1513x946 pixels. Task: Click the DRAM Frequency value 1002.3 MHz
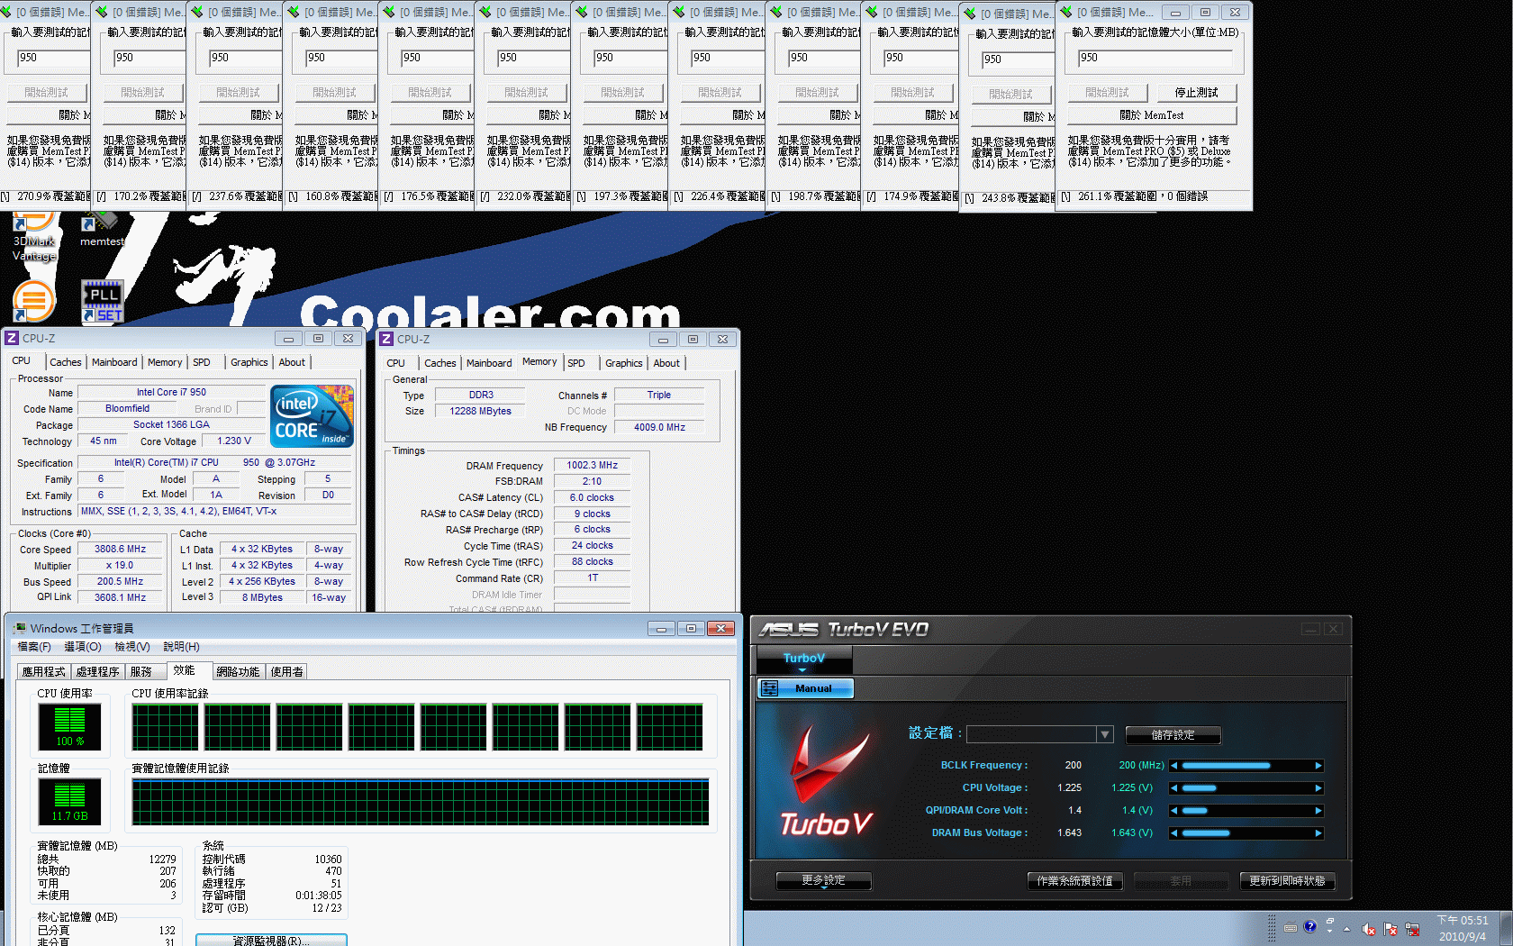coord(592,465)
